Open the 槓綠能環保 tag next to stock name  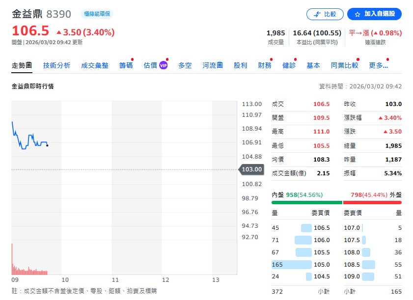(x=97, y=14)
